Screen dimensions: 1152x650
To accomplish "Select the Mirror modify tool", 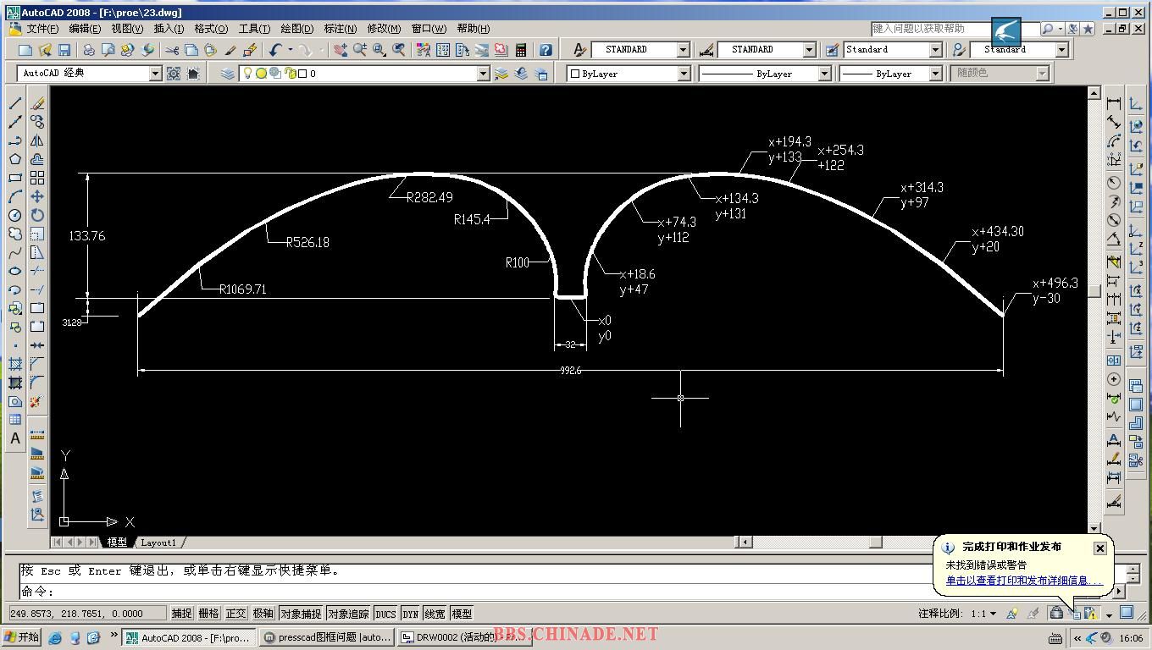I will pyautogui.click(x=37, y=140).
